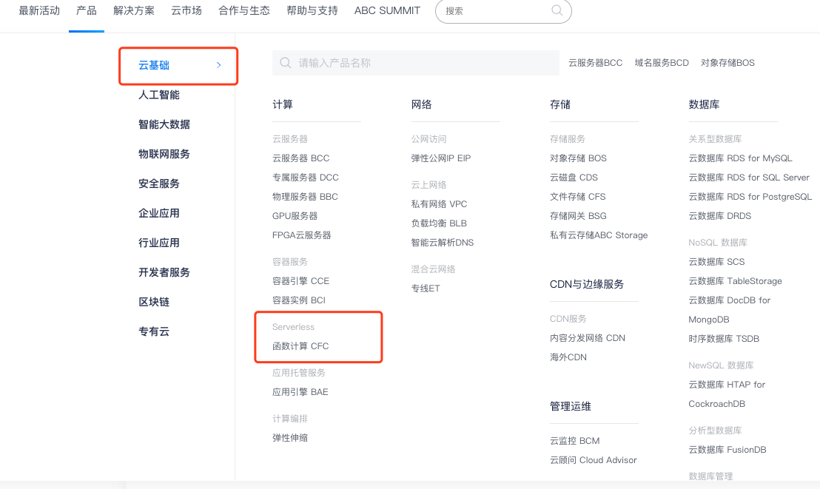
Task: Open 智能云解析DNS link
Action: tap(443, 243)
